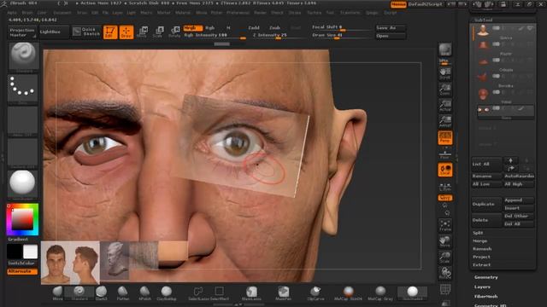Viewport: 547px width, 307px height.
Task: Select the SelectRect tool
Action: pos(220,293)
